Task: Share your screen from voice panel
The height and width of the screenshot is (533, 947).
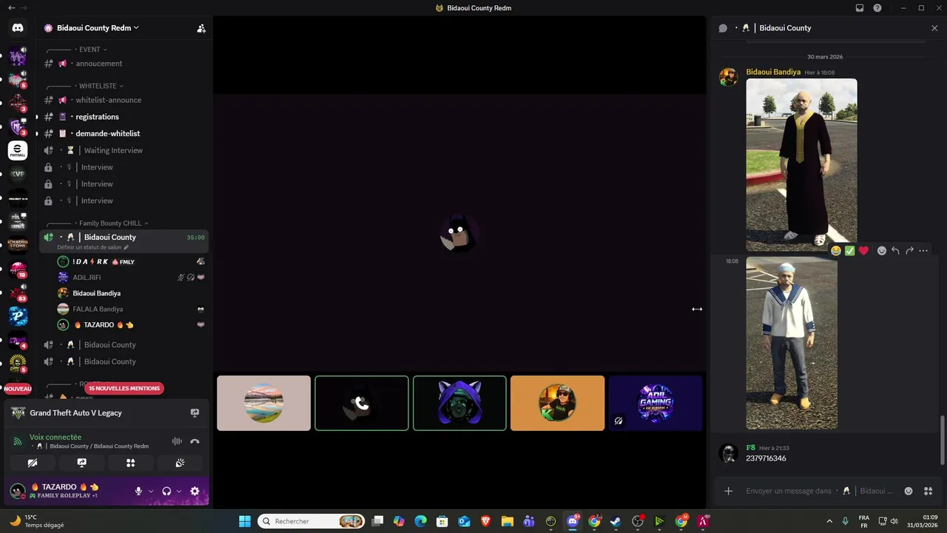Action: tap(81, 463)
